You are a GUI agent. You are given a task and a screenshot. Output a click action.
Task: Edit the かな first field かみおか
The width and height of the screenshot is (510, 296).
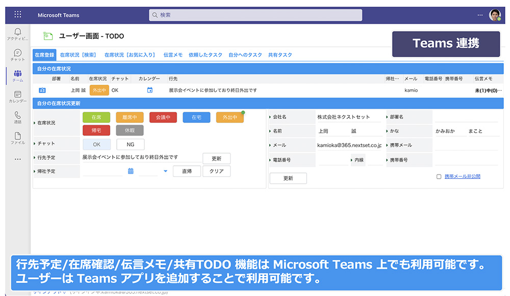450,131
